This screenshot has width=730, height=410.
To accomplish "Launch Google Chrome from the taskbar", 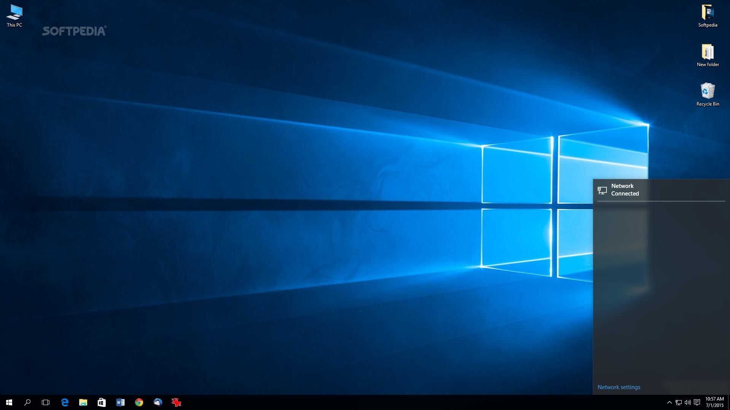I will pyautogui.click(x=139, y=402).
